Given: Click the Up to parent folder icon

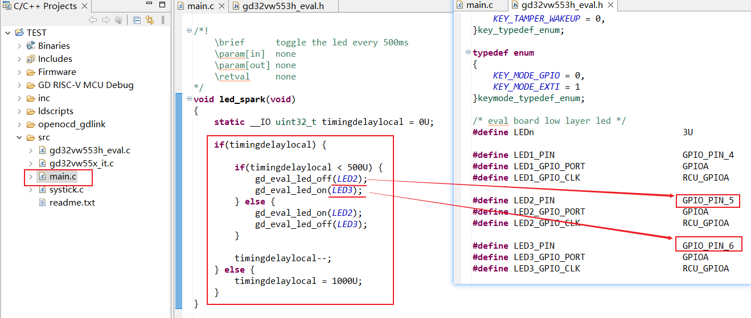Looking at the screenshot, I should click(118, 20).
